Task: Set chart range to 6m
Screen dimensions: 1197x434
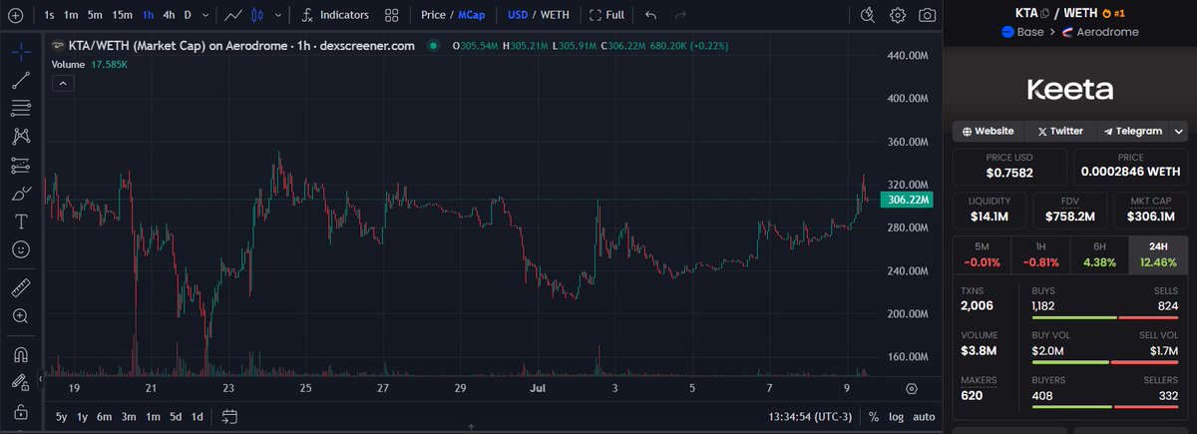Action: point(104,416)
